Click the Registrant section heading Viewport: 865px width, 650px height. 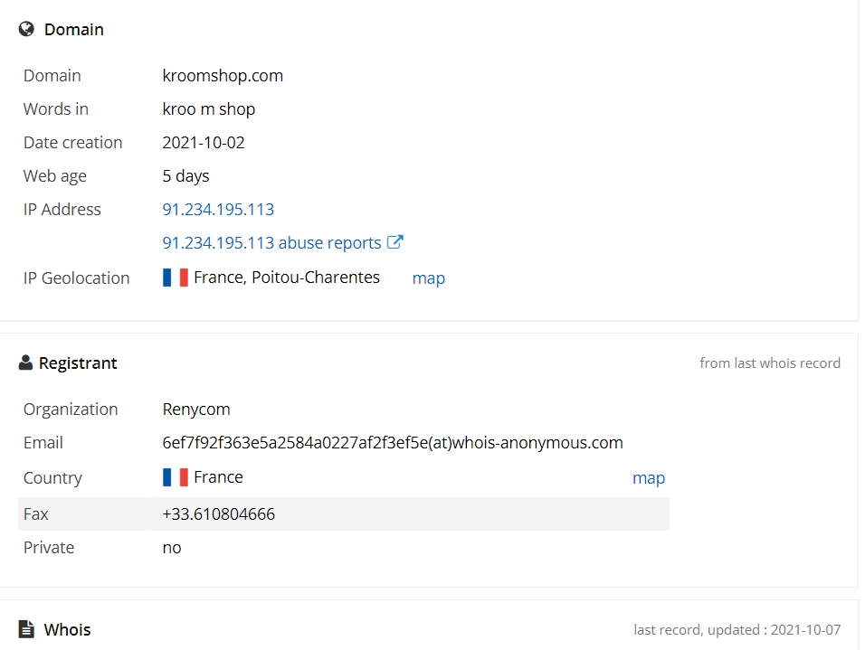[78, 363]
